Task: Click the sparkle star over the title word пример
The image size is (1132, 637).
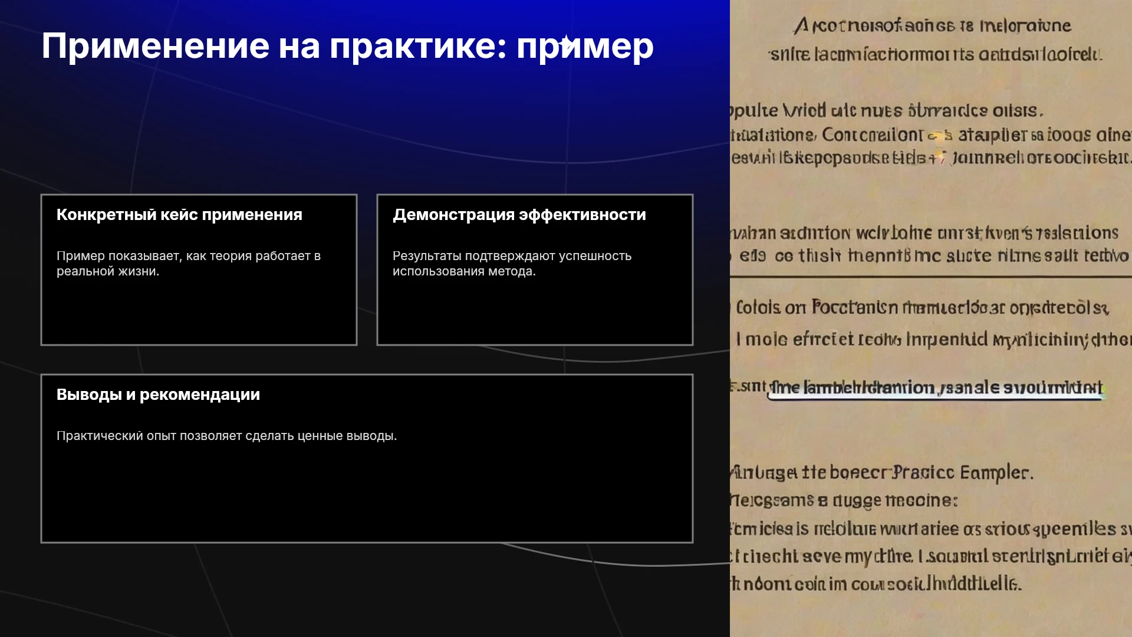Action: pos(566,43)
